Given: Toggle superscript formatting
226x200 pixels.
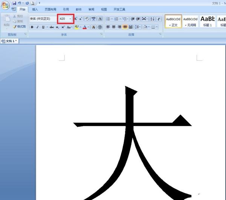Looking at the screenshot, I should coord(63,27).
